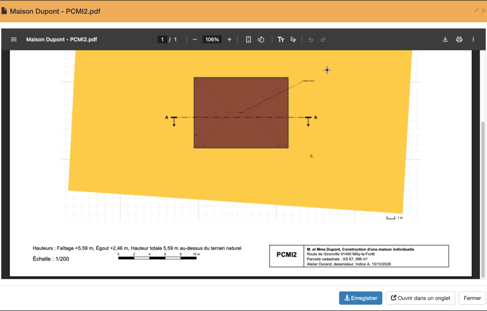Click the compass rose north symbol
Screen dimensions: 487x311
327,70
